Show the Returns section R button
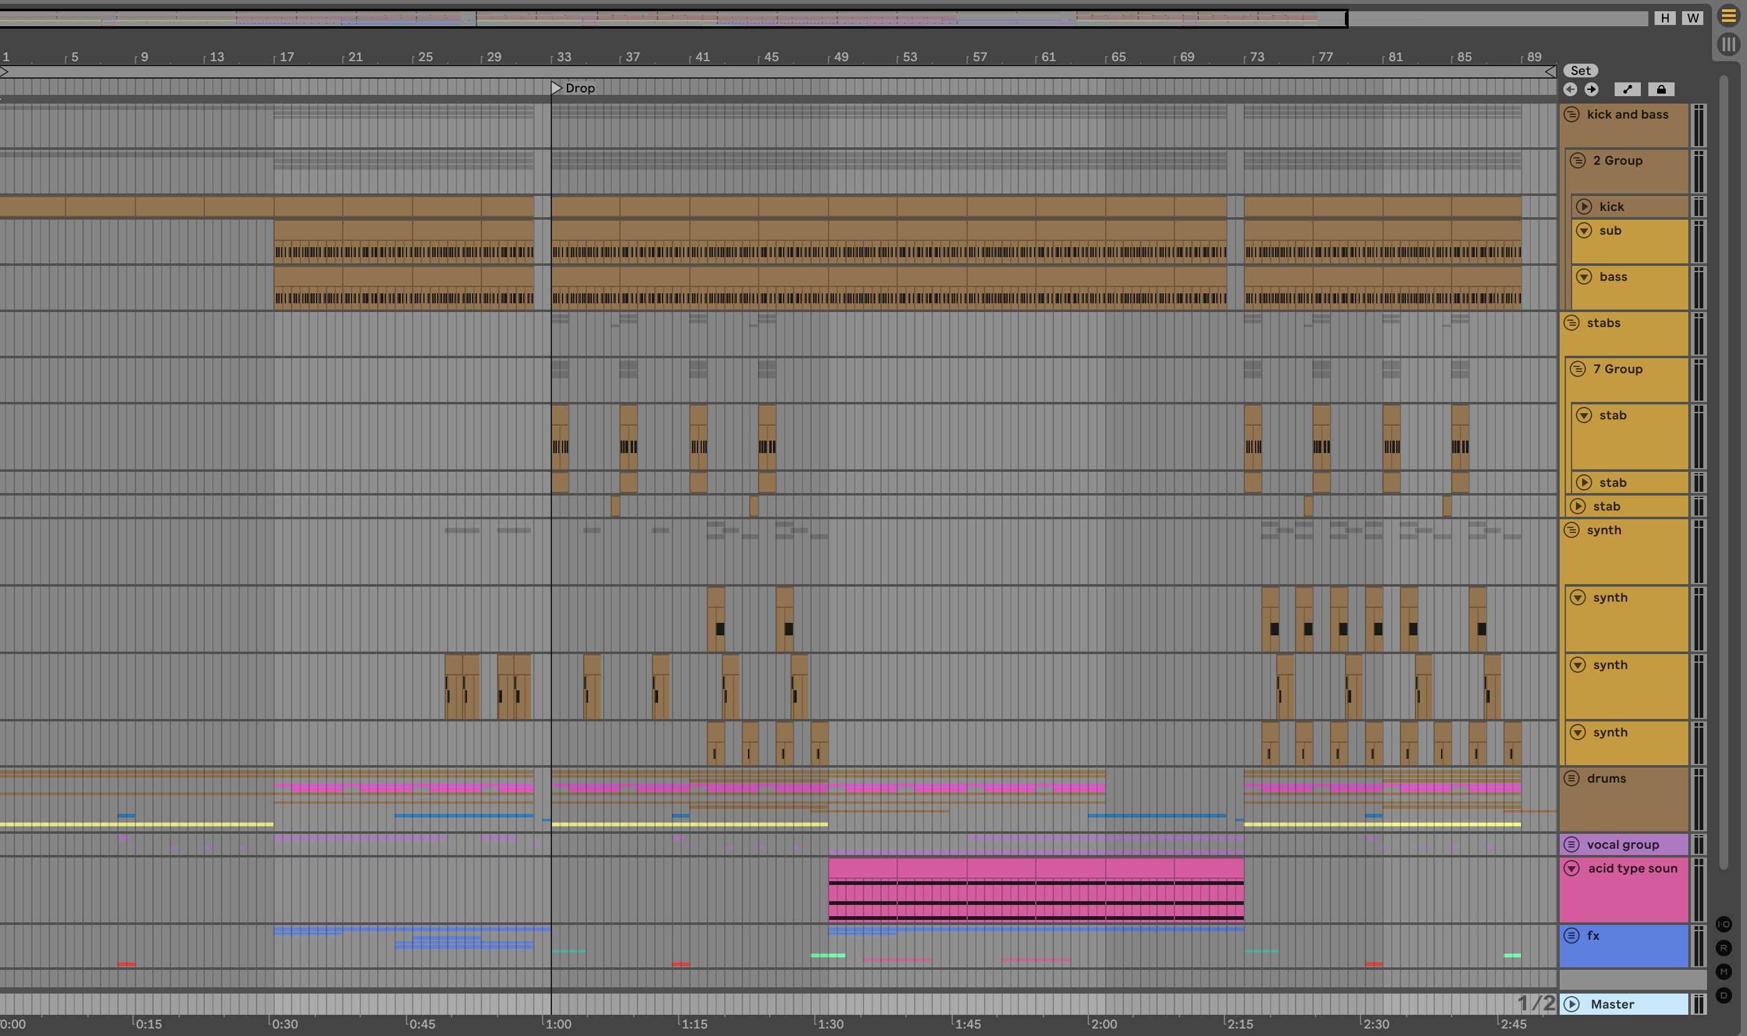This screenshot has height=1036, width=1747. tap(1723, 948)
